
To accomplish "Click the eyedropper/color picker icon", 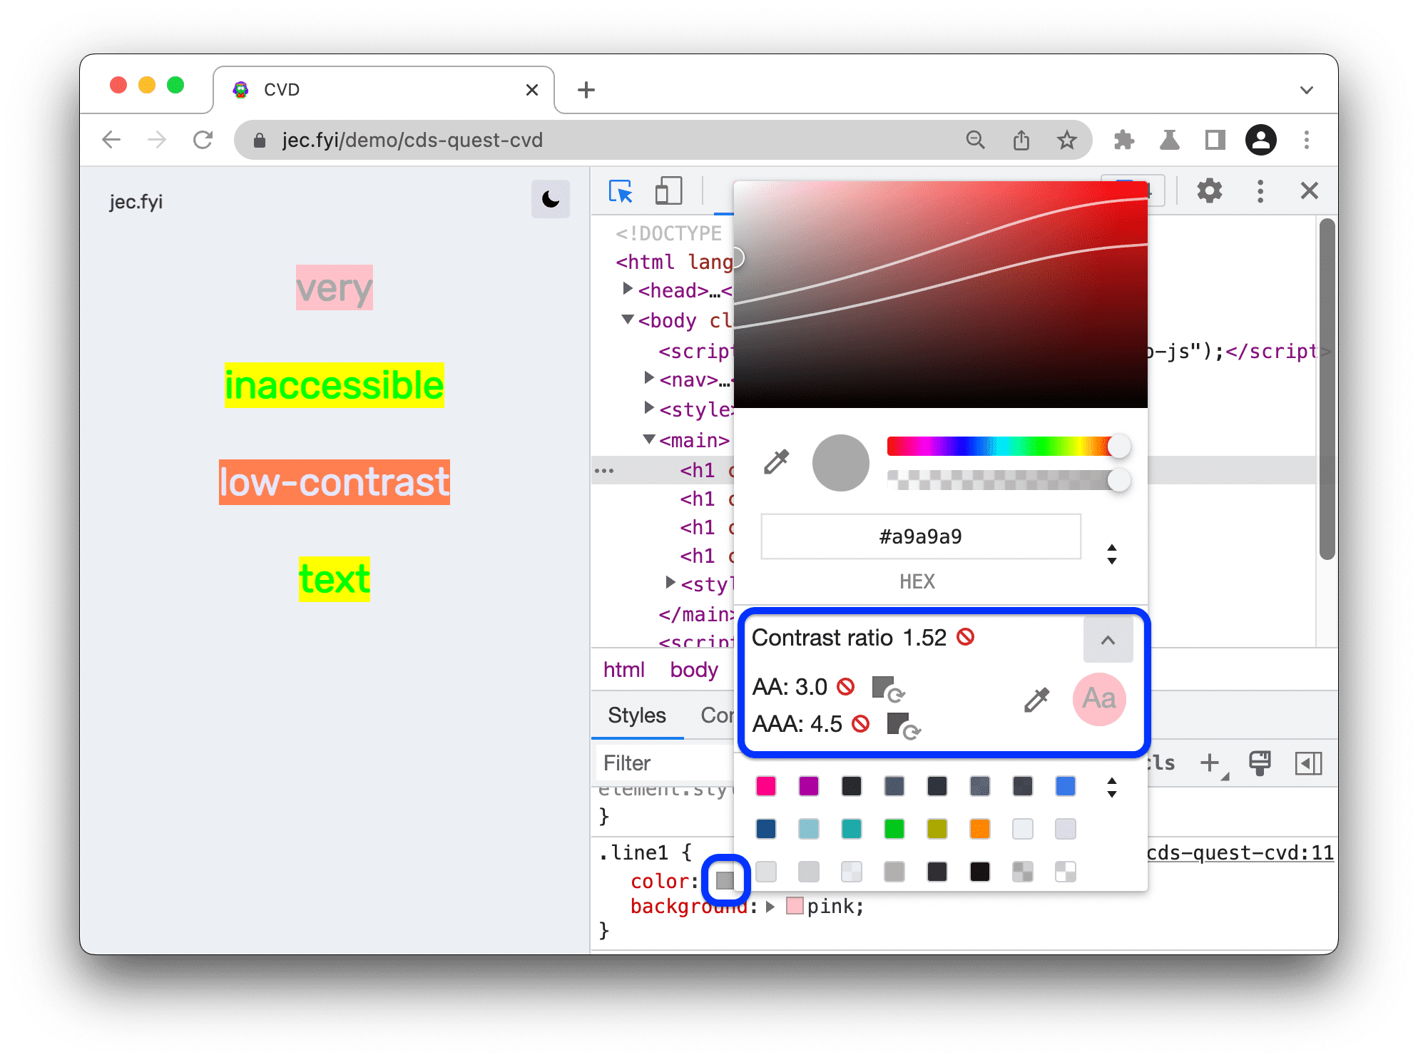I will tap(776, 461).
